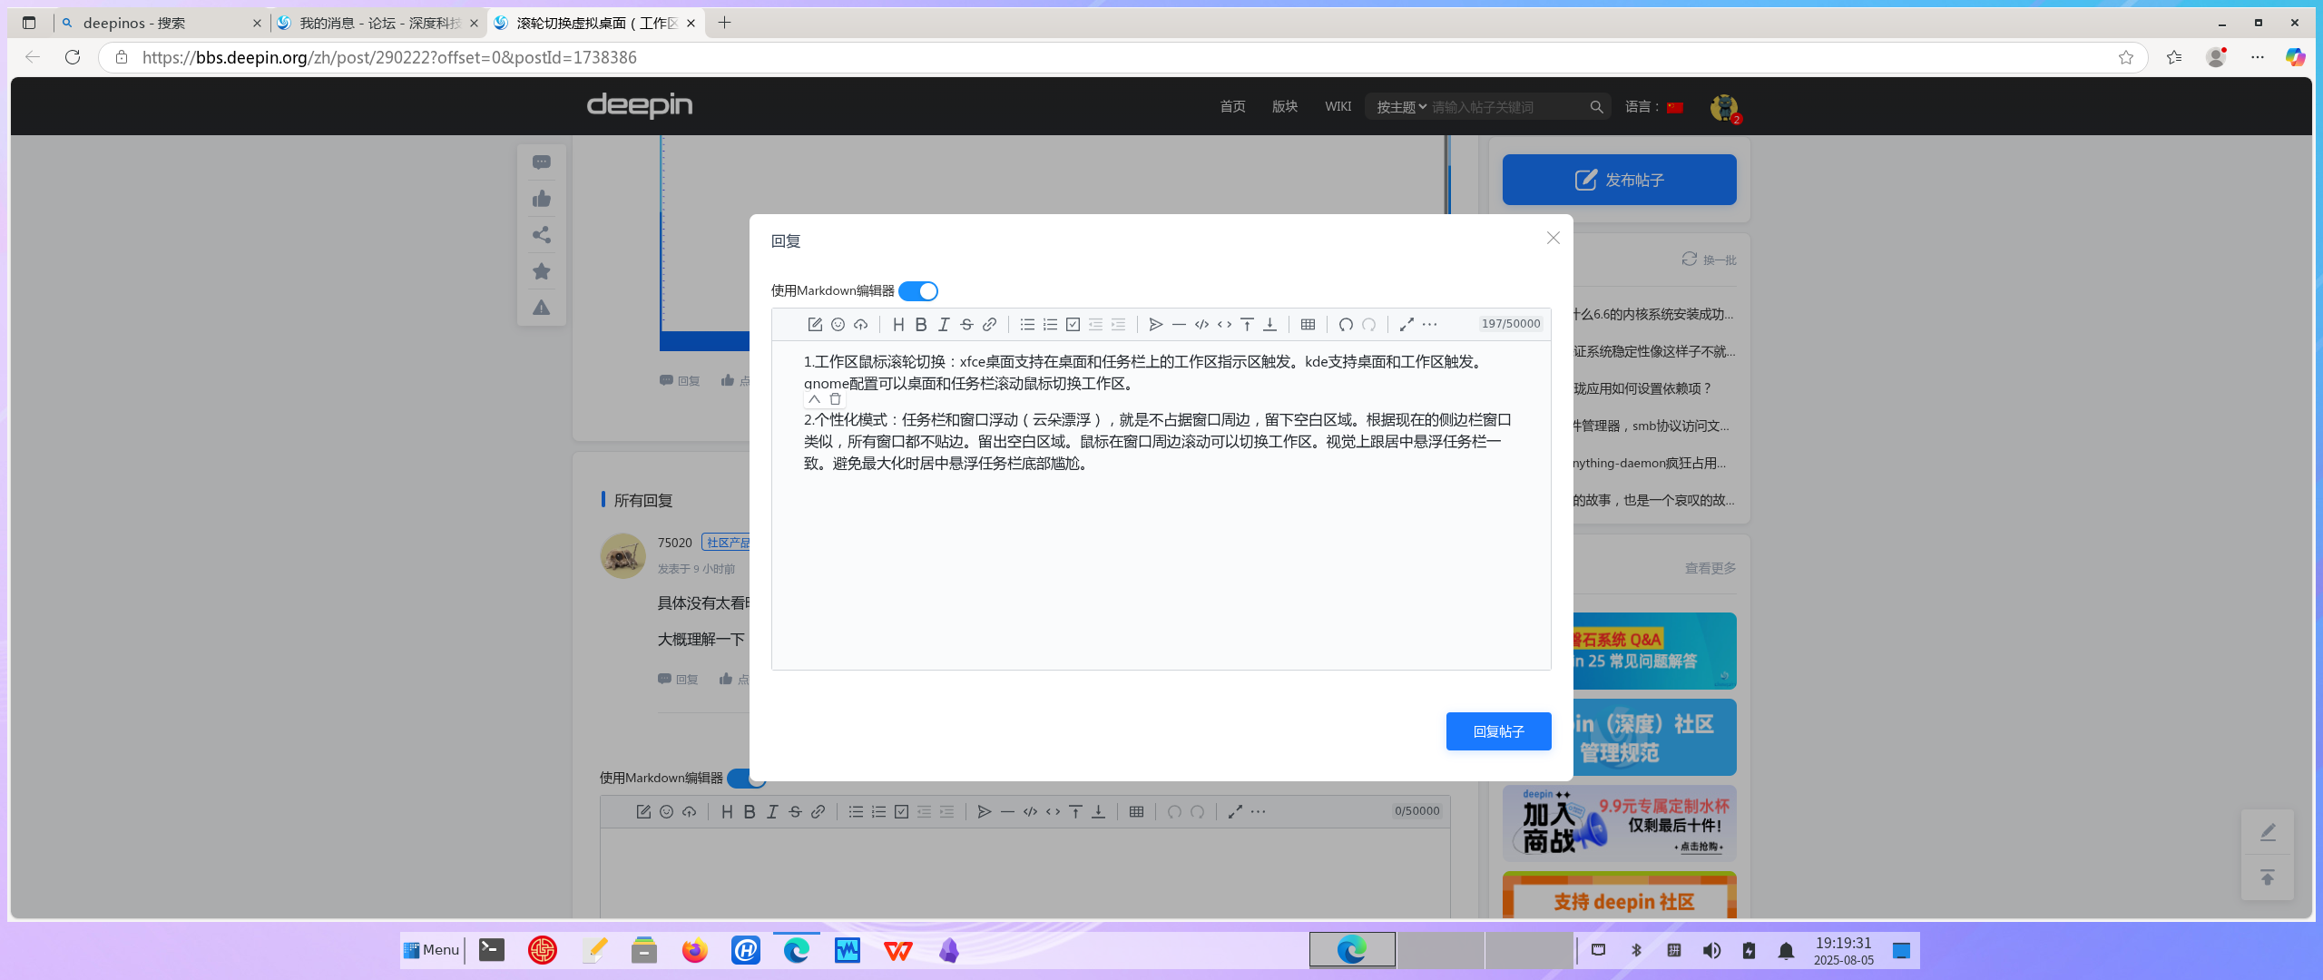Open 语言 language flag selector

[x=1675, y=107]
